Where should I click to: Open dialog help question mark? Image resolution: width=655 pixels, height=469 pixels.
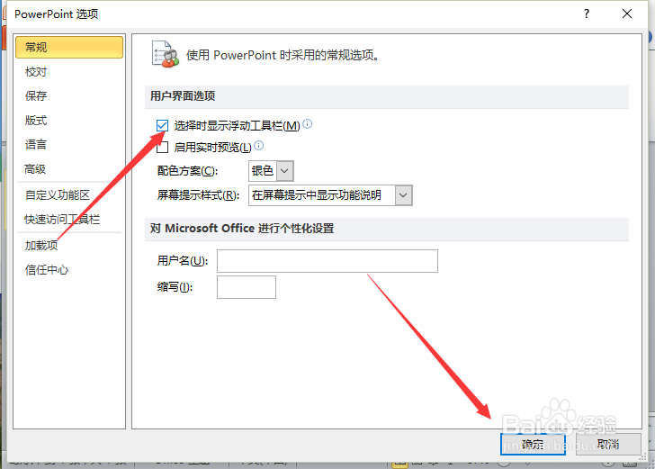point(587,14)
